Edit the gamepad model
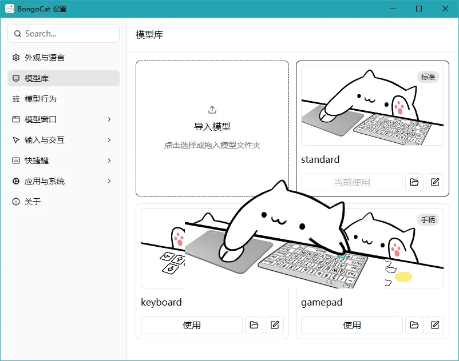 pos(435,325)
